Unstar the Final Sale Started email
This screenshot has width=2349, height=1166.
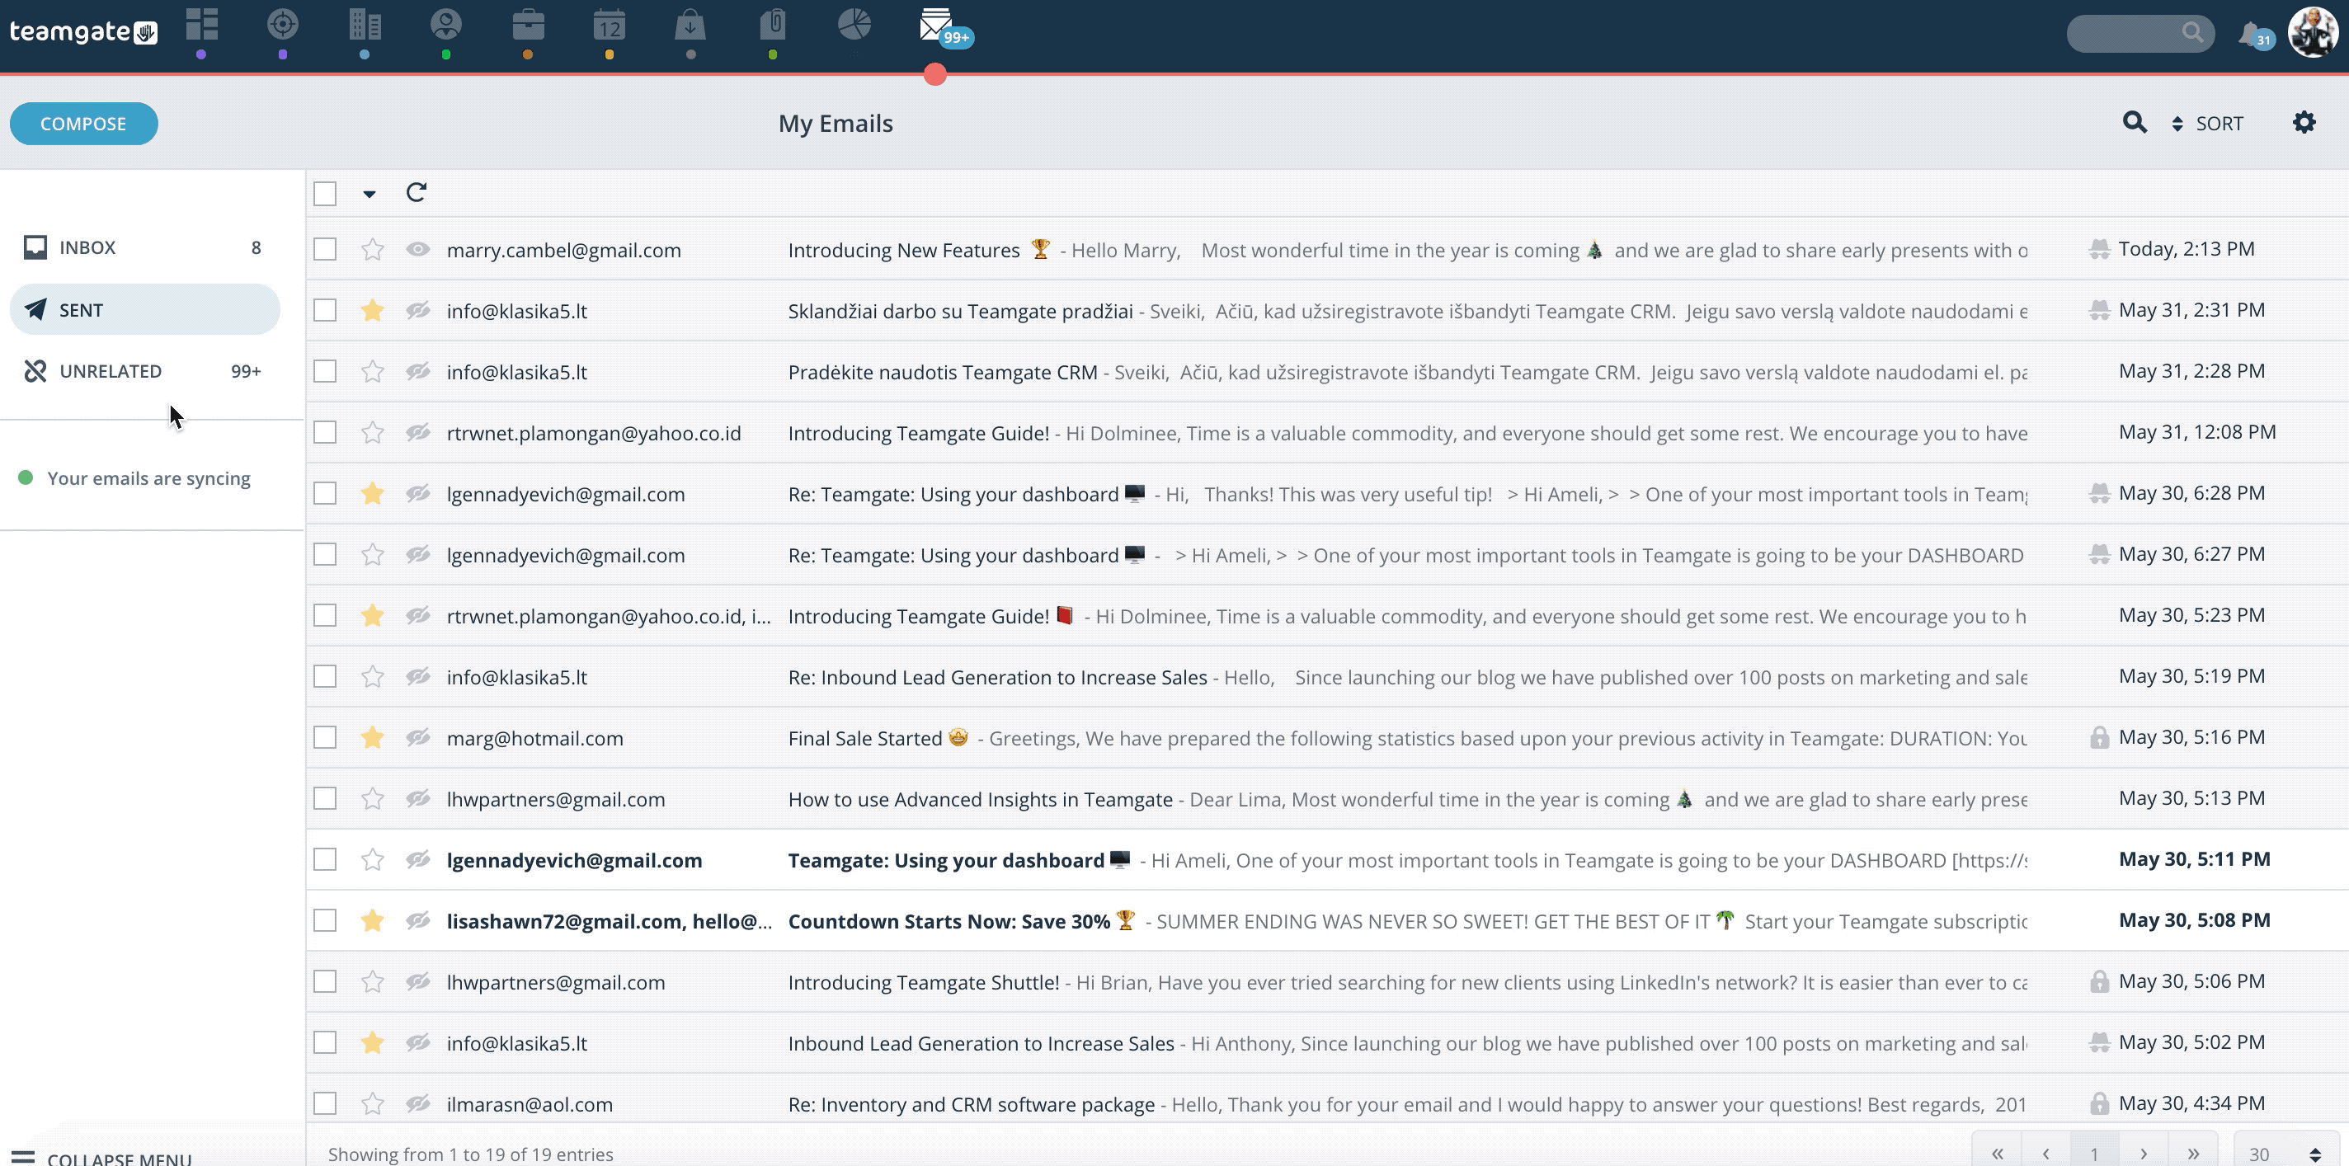372,737
